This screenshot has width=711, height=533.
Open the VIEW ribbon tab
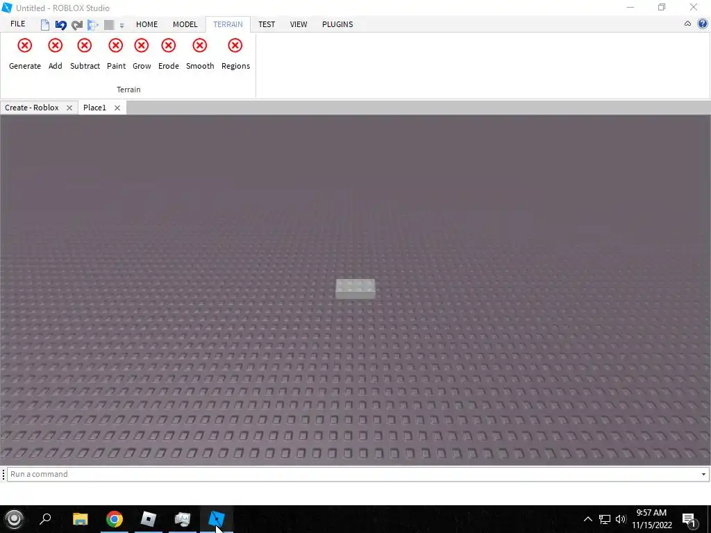tap(299, 24)
